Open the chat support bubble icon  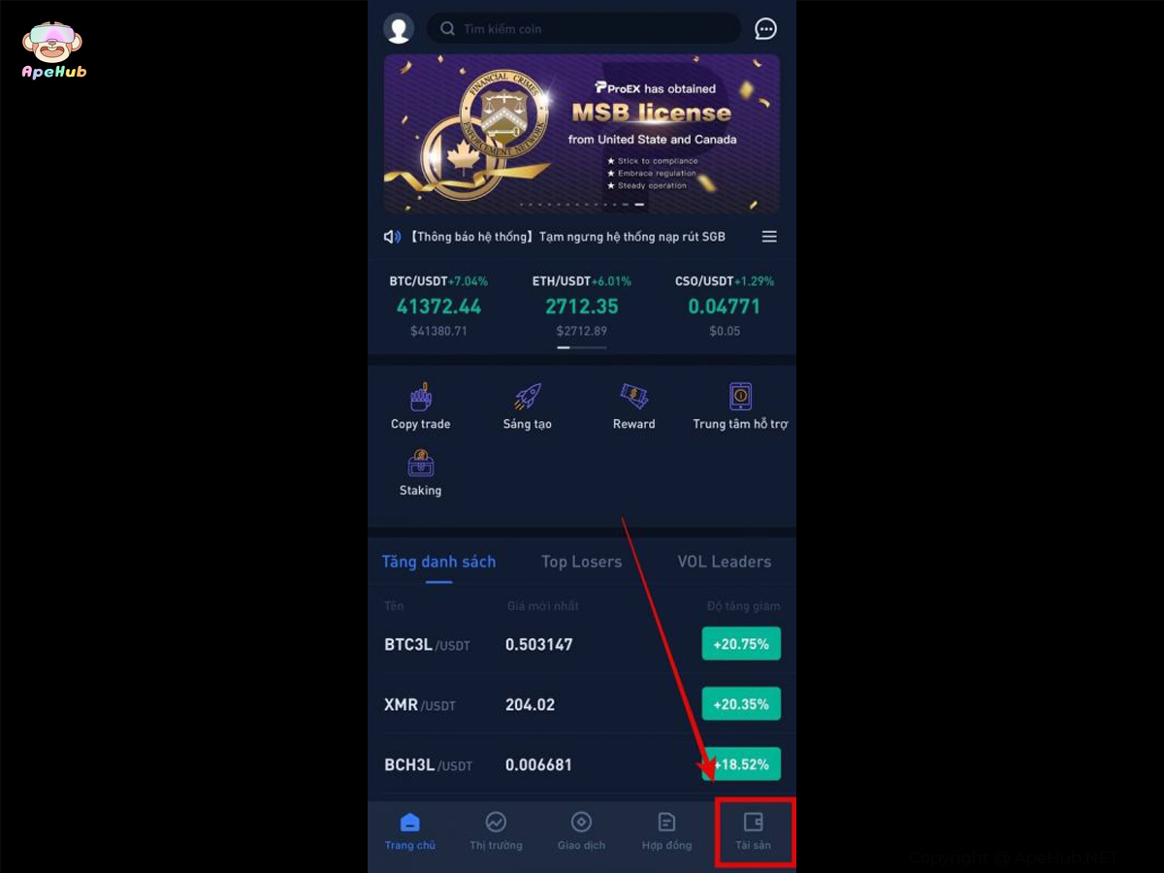coord(766,29)
